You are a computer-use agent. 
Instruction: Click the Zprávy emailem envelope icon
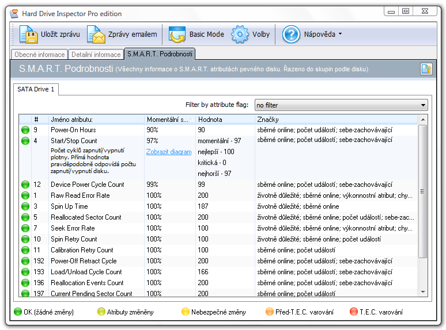(96, 34)
